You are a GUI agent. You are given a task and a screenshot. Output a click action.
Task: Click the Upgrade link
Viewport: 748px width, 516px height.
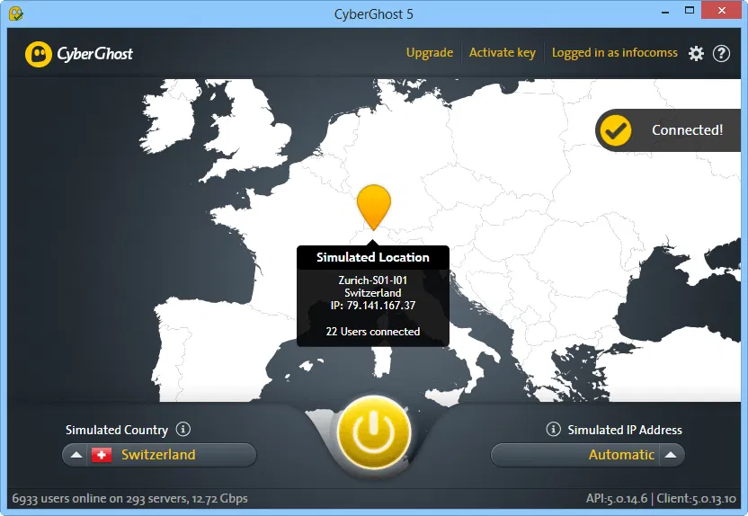[430, 52]
